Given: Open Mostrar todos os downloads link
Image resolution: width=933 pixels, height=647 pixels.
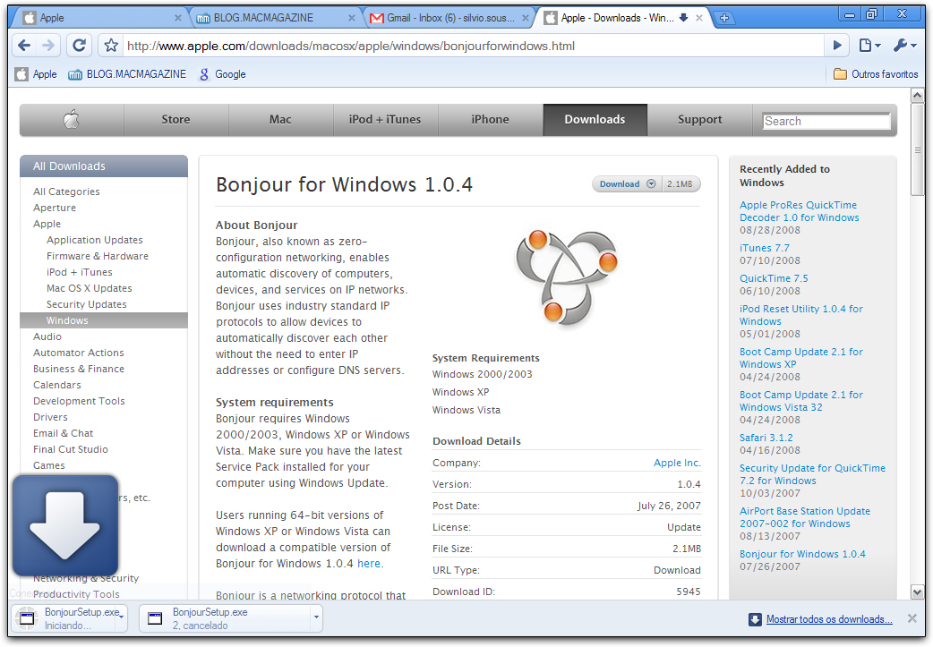Looking at the screenshot, I should [x=829, y=619].
